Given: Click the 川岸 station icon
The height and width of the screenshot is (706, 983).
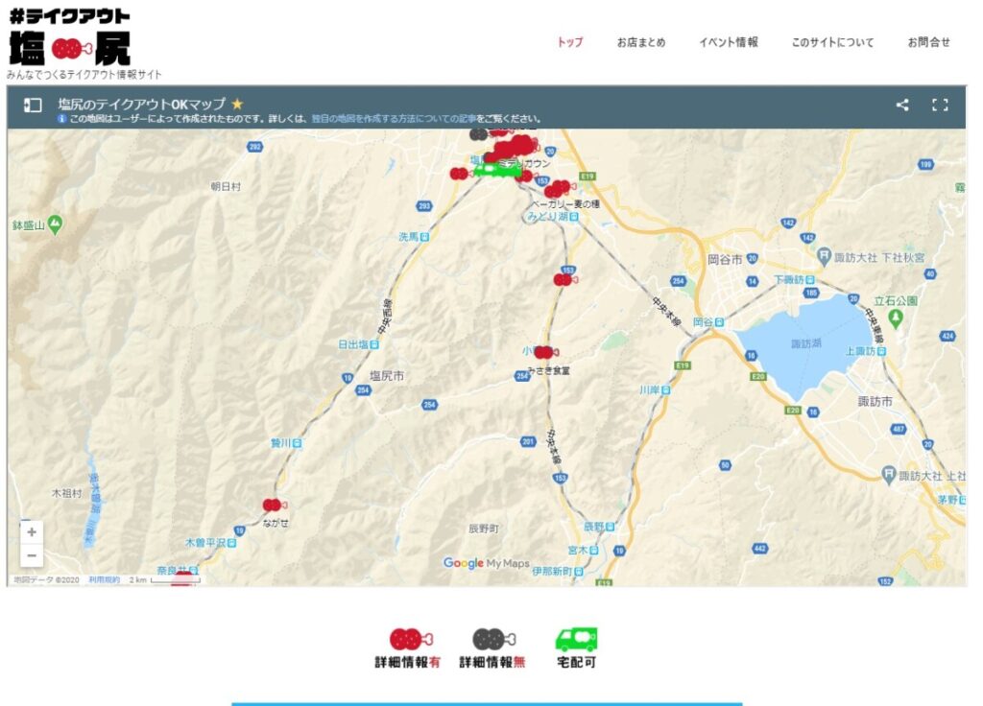Looking at the screenshot, I should tap(666, 389).
